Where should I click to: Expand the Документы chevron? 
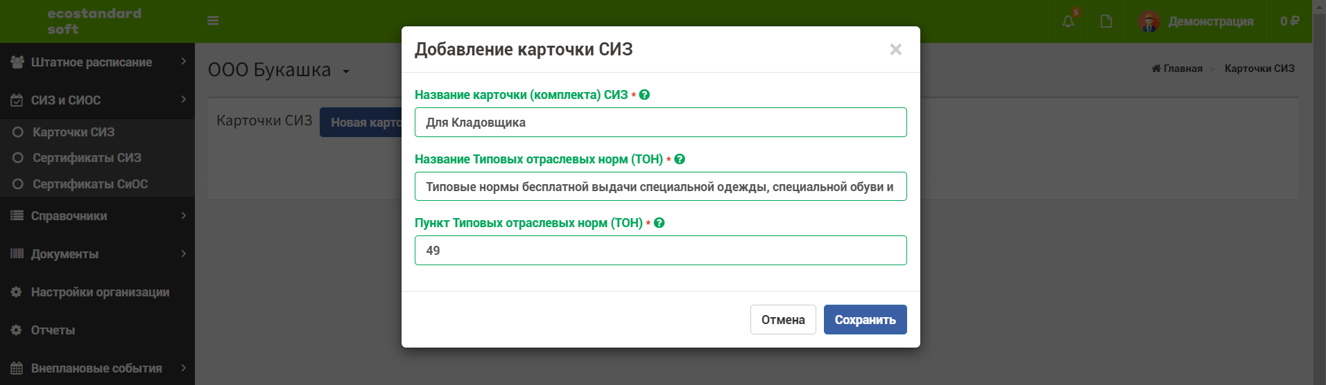coord(183,253)
